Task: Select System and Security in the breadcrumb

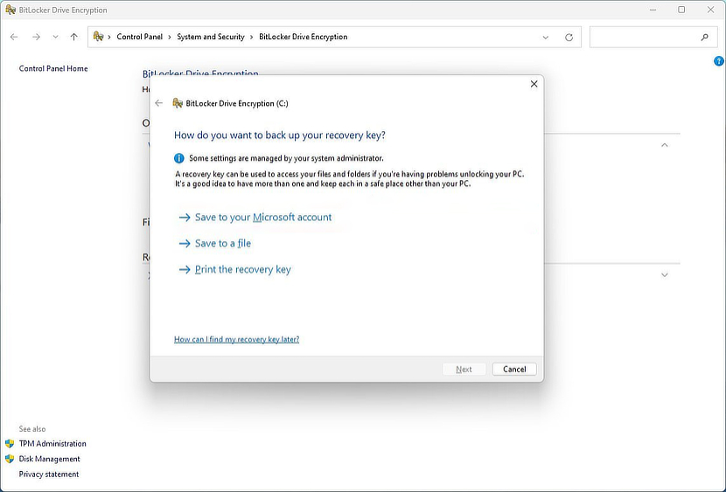Action: 210,38
